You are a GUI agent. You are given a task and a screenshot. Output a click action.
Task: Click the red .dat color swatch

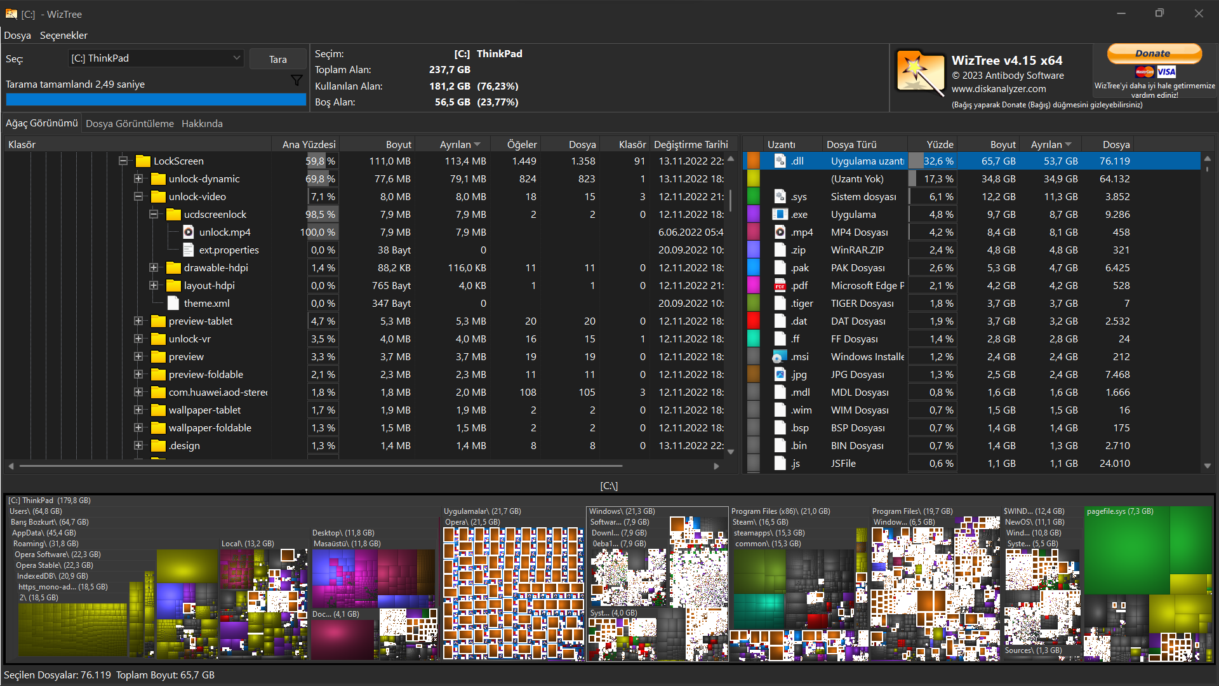point(754,321)
